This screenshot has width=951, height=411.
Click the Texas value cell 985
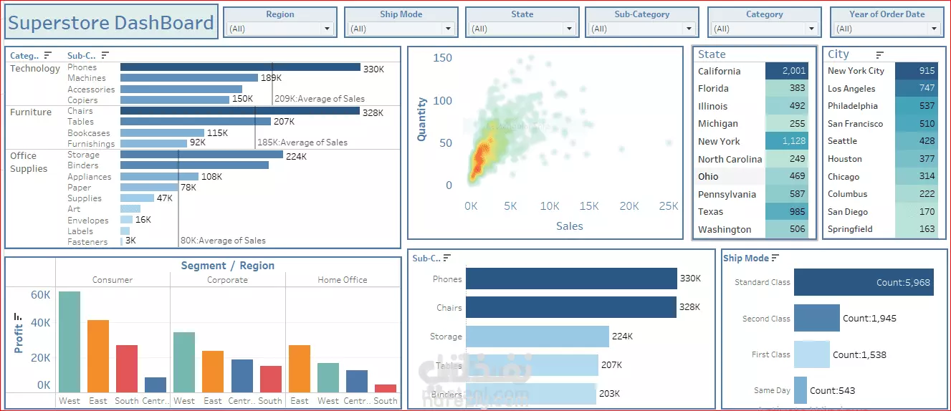(x=787, y=211)
